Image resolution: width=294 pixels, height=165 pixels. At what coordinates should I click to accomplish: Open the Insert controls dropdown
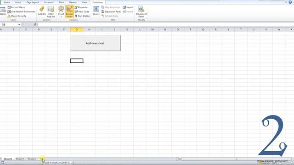coord(61,11)
